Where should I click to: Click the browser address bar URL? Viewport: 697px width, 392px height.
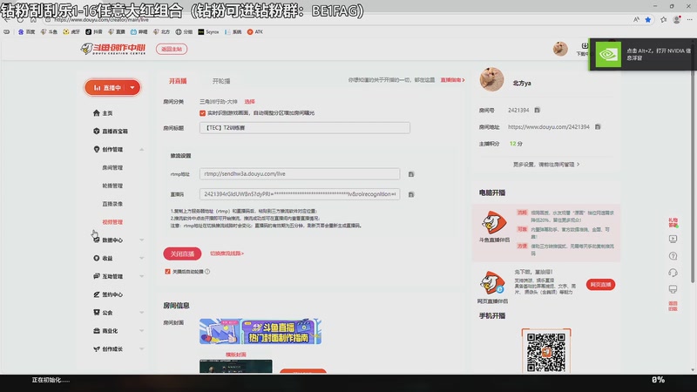point(101,19)
